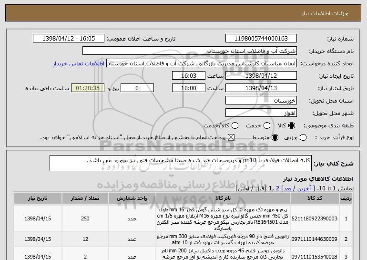Image resolution: width=367 pixels, height=260 pixels.
Task: Click the تاریخ نیاز column header
Action: pyautogui.click(x=38, y=198)
